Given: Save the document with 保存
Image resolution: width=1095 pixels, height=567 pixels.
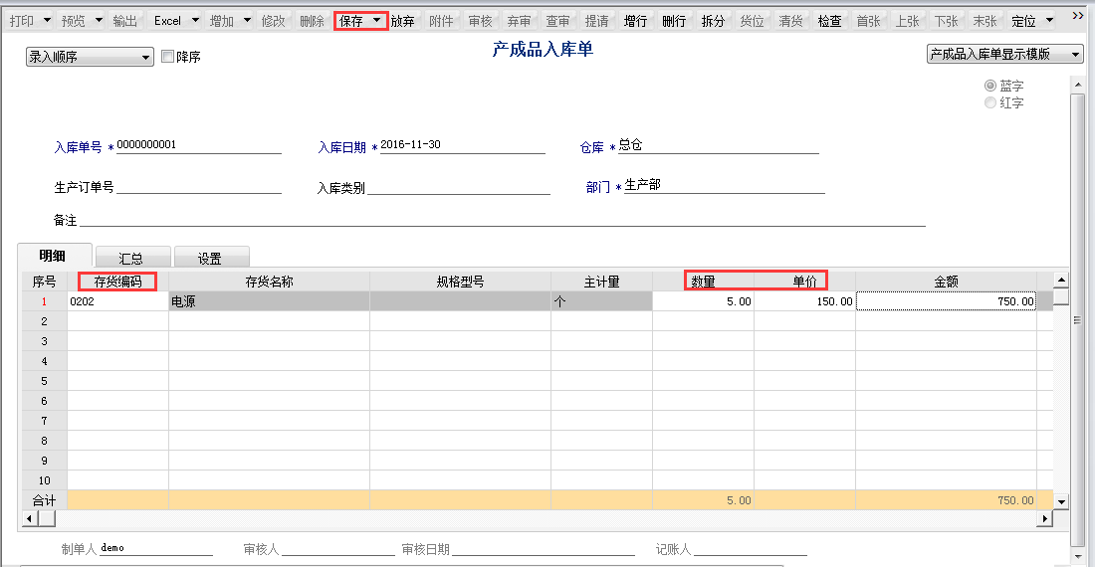Looking at the screenshot, I should (x=351, y=21).
